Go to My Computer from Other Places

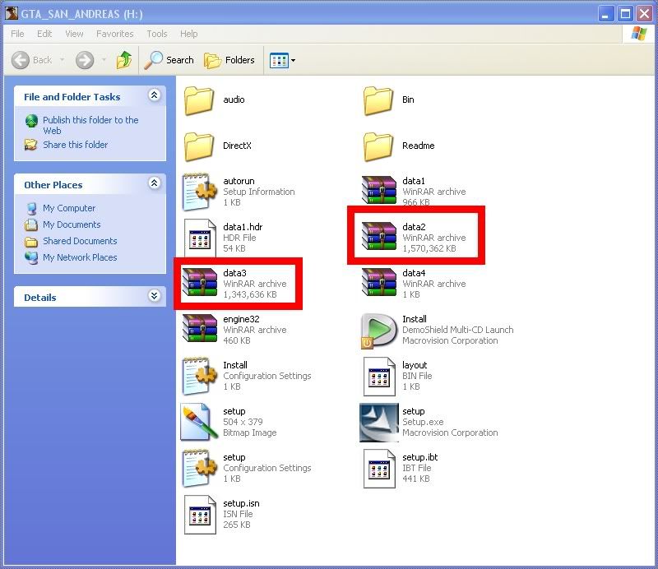pos(60,208)
